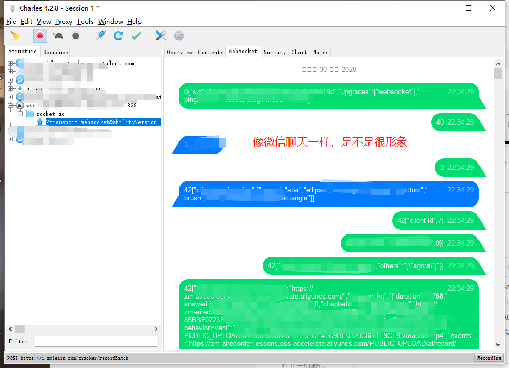Toggle recording off with the red record button
Screen dimensions: 509x368
(39, 36)
